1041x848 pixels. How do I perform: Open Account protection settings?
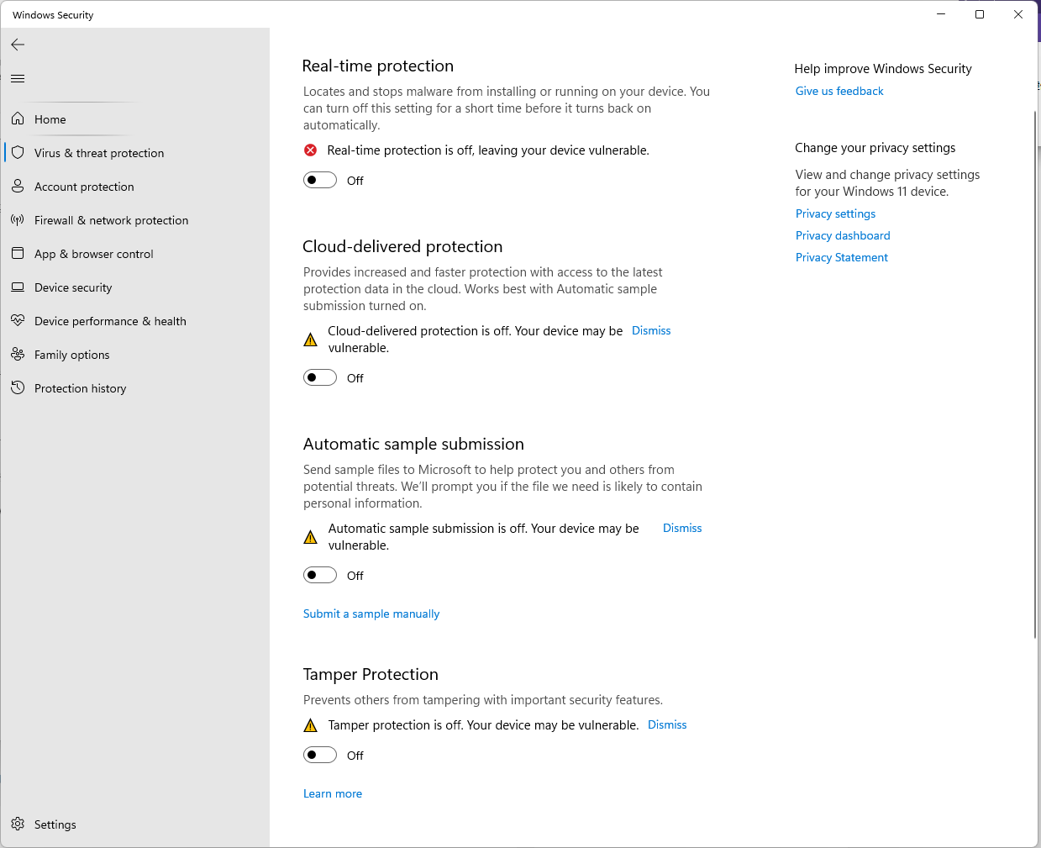[83, 186]
